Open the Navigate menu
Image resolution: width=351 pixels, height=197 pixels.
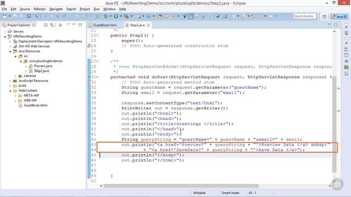(x=56, y=9)
